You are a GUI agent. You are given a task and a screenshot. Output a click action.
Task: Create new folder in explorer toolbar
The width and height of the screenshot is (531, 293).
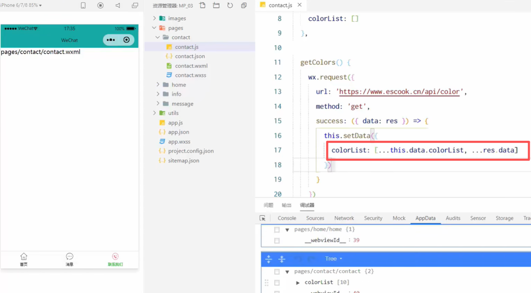click(x=216, y=5)
